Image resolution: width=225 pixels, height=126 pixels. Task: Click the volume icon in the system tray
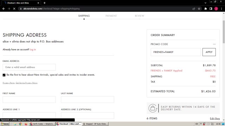208,124
